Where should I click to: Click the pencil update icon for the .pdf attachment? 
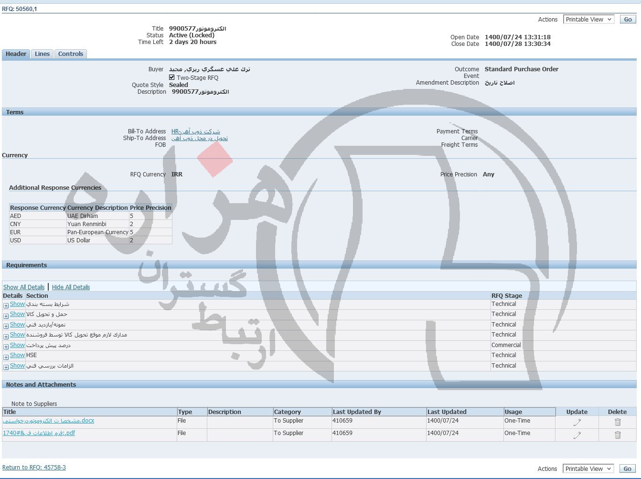click(577, 435)
